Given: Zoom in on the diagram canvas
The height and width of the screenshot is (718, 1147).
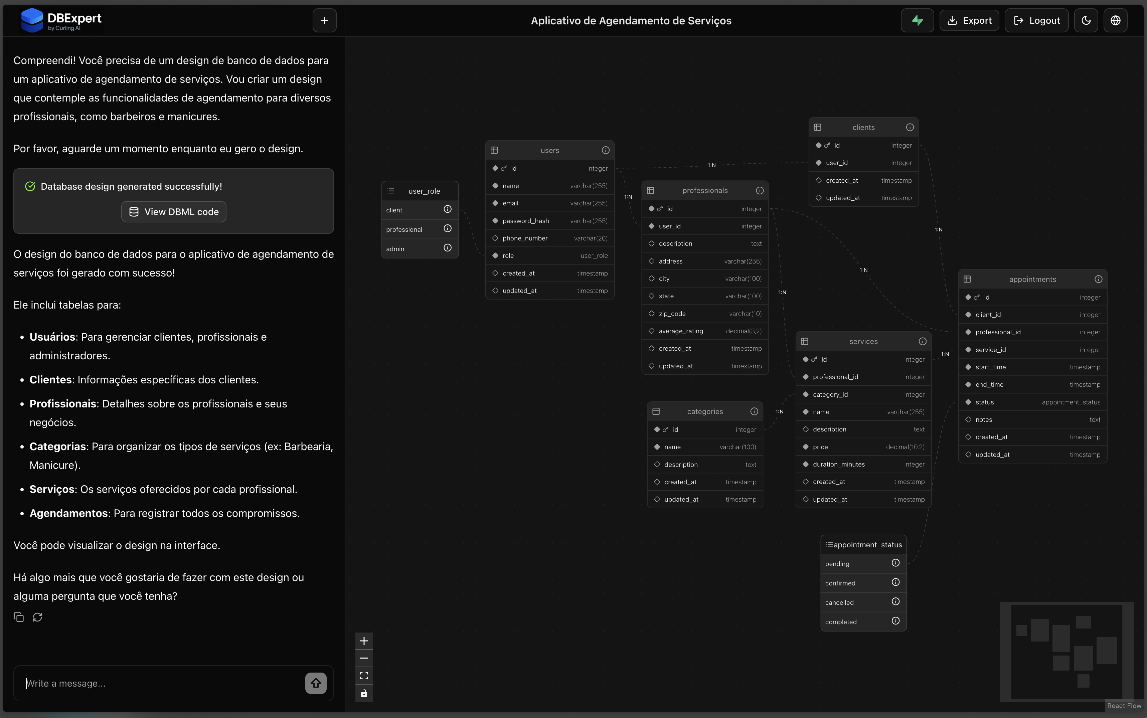Looking at the screenshot, I should tap(364, 641).
